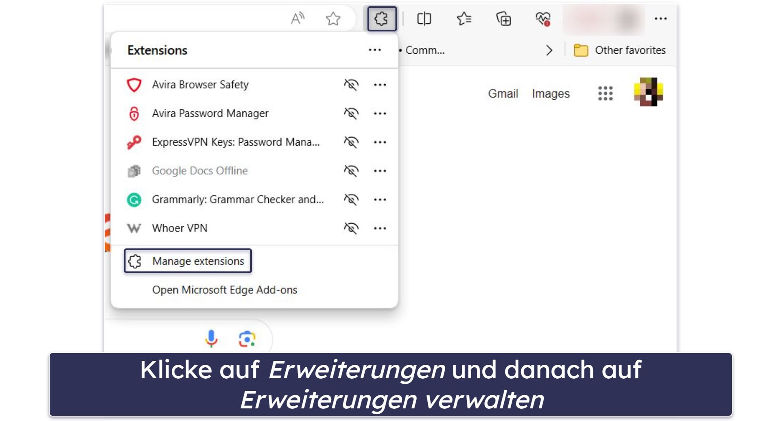Select Grammarly: Grammar Checker and... entry
The width and height of the screenshot is (781, 421).
[238, 200]
